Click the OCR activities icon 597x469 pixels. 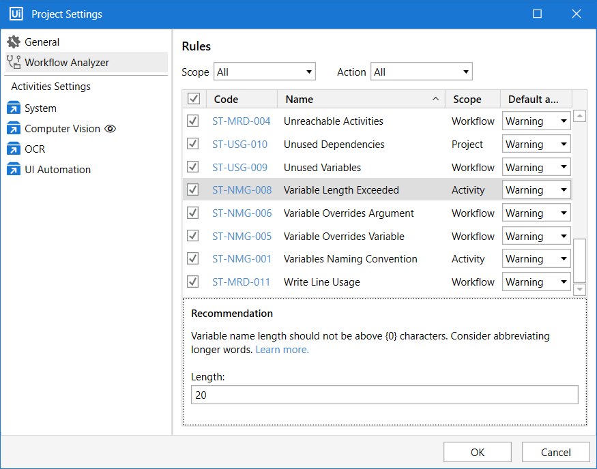click(14, 149)
